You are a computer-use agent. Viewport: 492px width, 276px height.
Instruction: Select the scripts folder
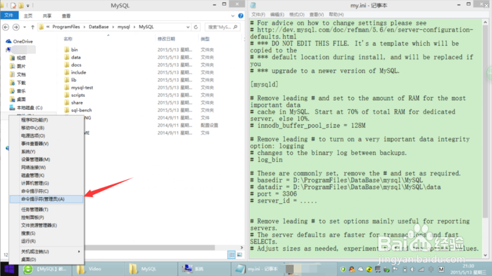pyautogui.click(x=78, y=95)
